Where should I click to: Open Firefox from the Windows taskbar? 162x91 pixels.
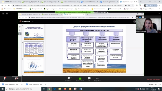point(65,89)
